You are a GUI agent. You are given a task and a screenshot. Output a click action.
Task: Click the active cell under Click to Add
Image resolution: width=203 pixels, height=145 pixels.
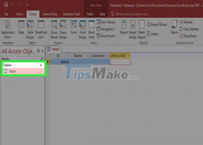pos(120,62)
